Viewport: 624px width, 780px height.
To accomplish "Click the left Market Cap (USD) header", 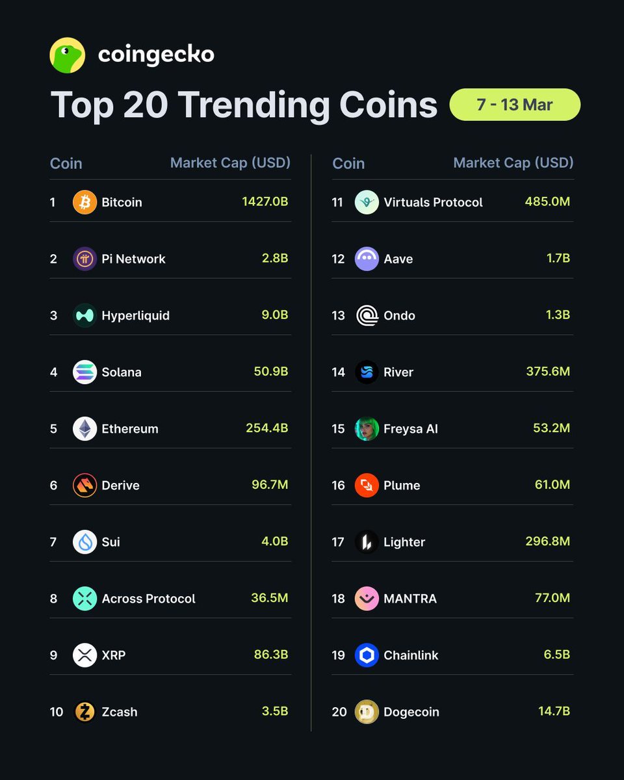I will pyautogui.click(x=230, y=162).
